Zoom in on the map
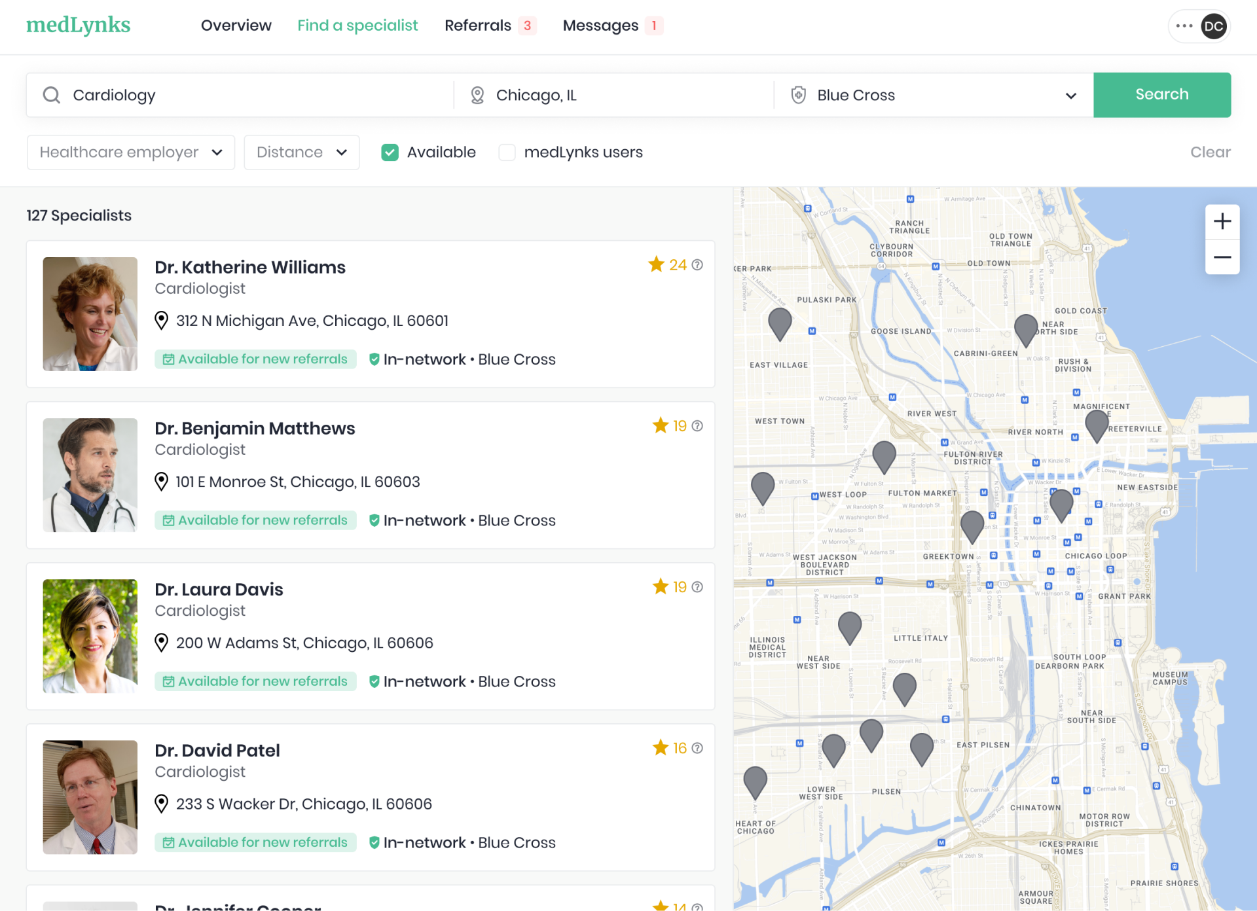 tap(1222, 221)
